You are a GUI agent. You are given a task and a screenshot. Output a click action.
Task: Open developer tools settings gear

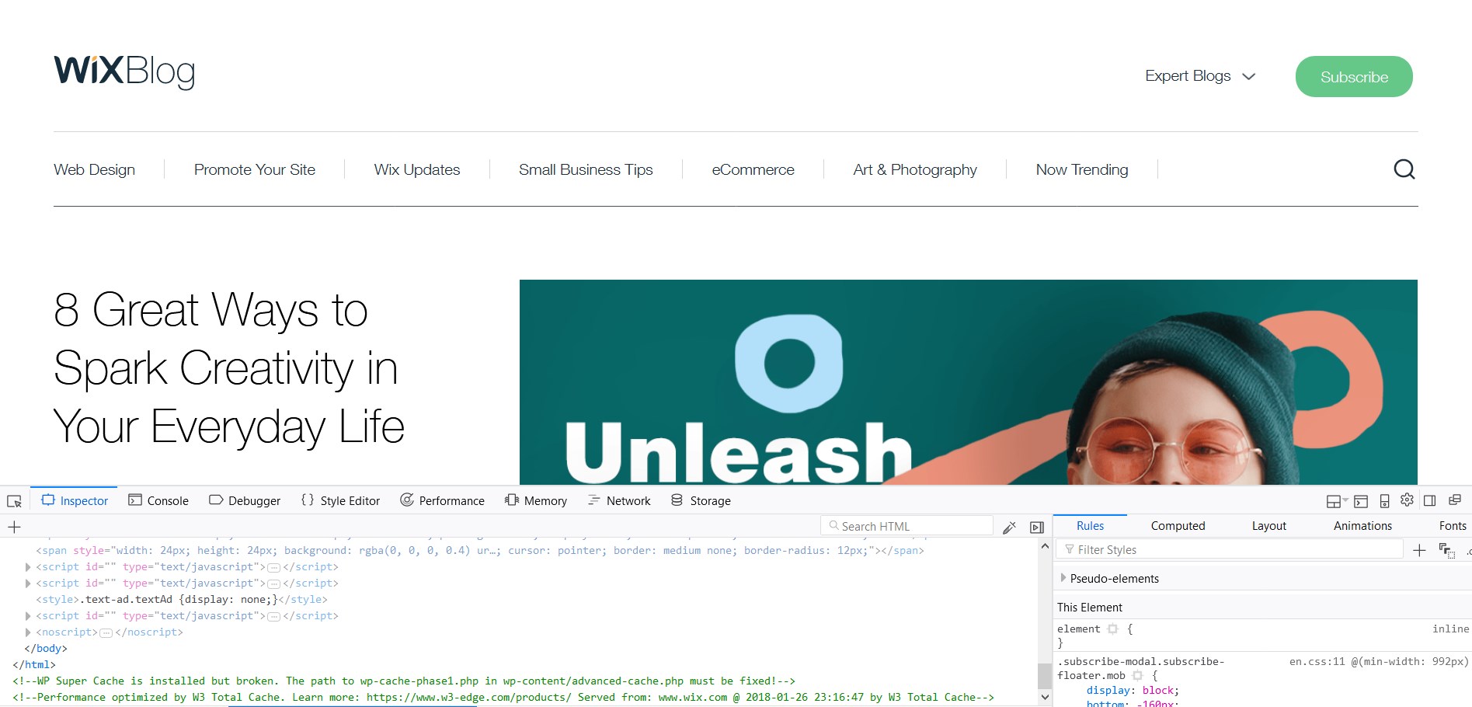[1407, 500]
